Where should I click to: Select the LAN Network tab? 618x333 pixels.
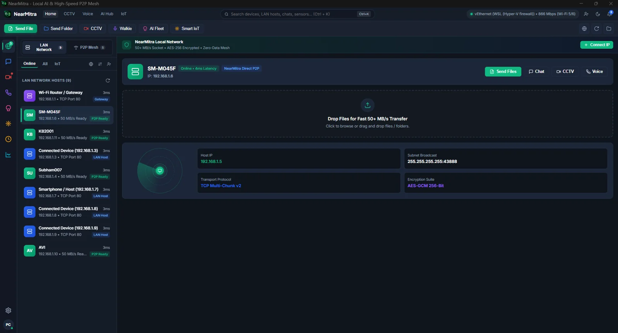coord(44,48)
